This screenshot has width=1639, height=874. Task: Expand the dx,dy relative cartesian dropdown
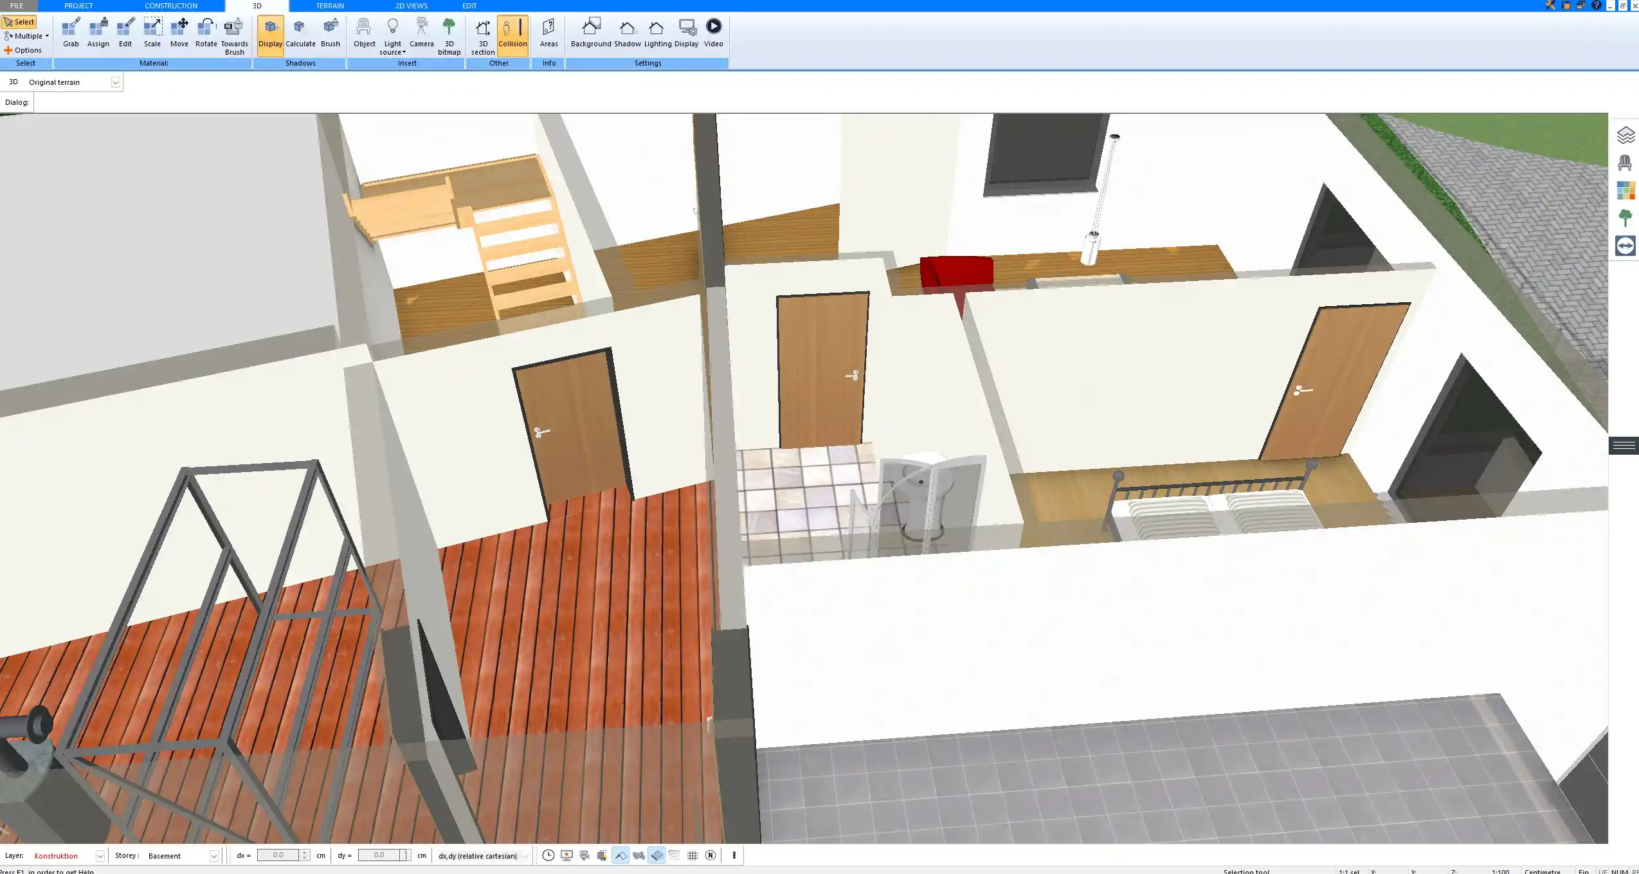coord(525,856)
